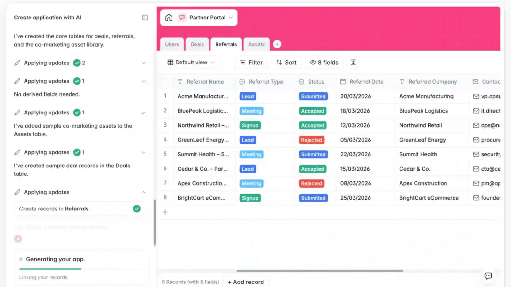Viewport: 511px width, 287px height.
Task: Expand Applying updates above sample co-marketing assets
Action: [x=143, y=113]
